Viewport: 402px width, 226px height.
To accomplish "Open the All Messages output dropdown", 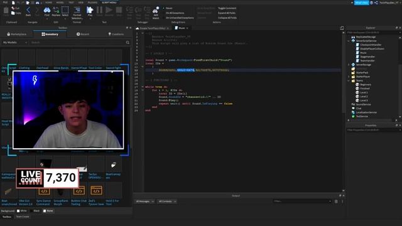I will pos(145,202).
